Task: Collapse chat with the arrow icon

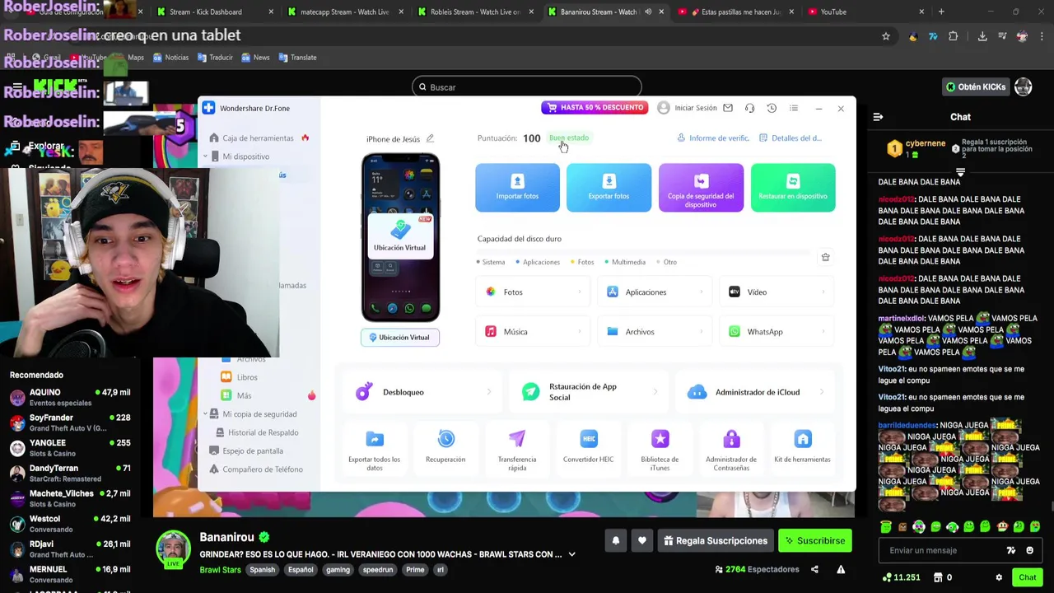Action: pyautogui.click(x=878, y=117)
